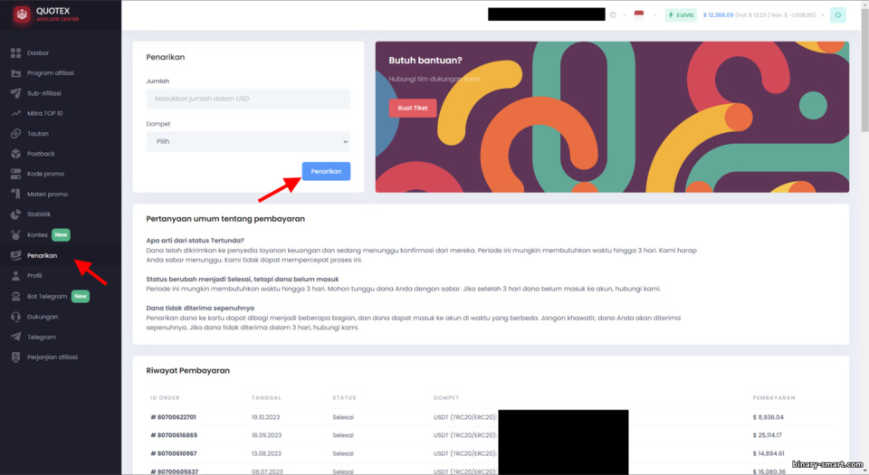Image resolution: width=869 pixels, height=475 pixels.
Task: Click the blue Penarikan submit button
Action: tap(326, 172)
